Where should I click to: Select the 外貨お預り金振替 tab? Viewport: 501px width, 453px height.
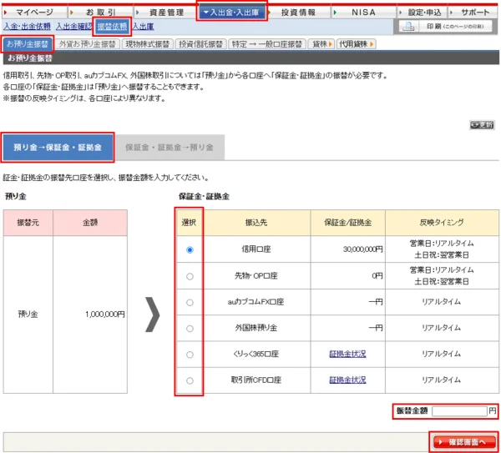[x=87, y=44]
